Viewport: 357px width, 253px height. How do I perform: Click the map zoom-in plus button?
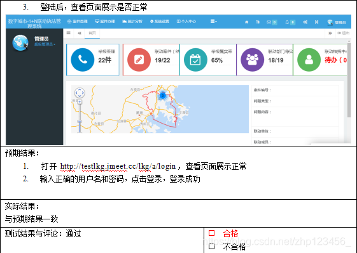tap(80, 102)
